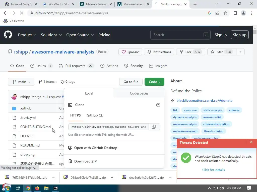This screenshot has width=257, height=192.
Task: Focus the GitHub search field
Action: [x=180, y=35]
